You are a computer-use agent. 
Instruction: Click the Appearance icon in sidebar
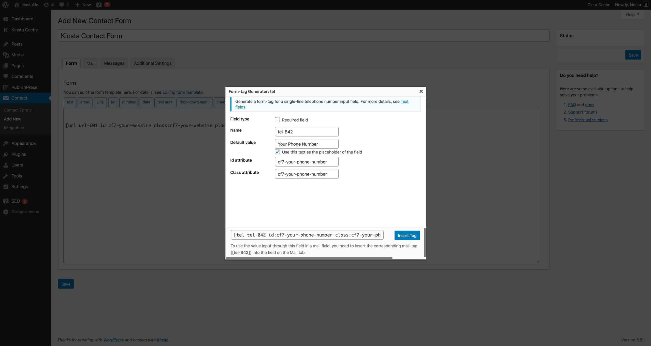6,143
